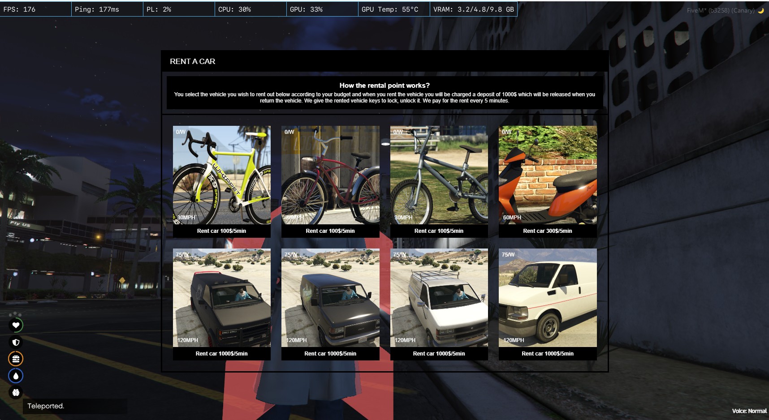Select the orange scooter thumbnail
769x420 pixels.
click(x=548, y=175)
